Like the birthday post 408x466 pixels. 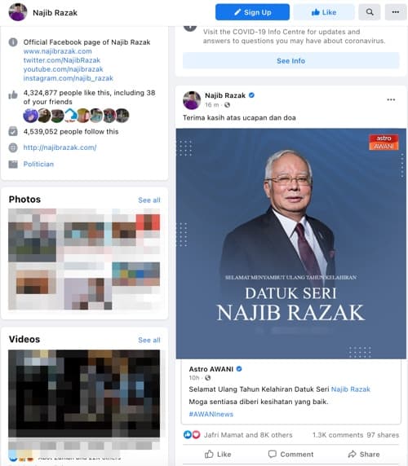(218, 454)
